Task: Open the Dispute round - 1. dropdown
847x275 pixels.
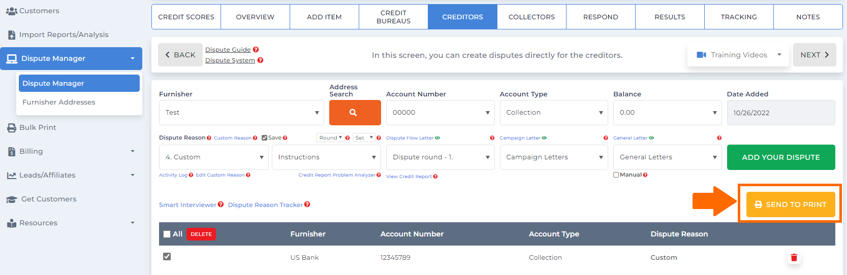Action: tap(440, 157)
